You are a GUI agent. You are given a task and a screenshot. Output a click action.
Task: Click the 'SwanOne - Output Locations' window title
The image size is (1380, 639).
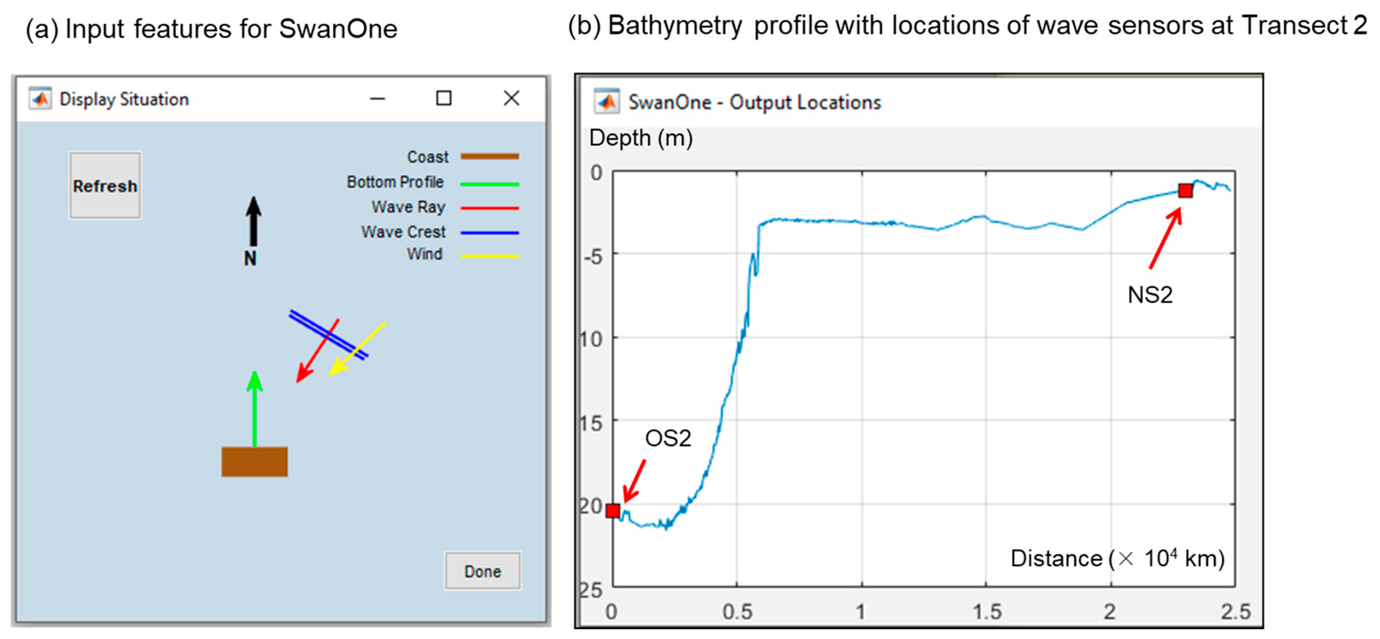click(754, 102)
